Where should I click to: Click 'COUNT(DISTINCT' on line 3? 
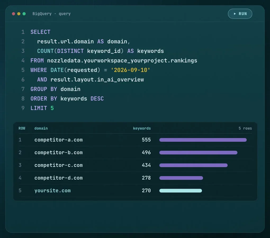click(60, 51)
